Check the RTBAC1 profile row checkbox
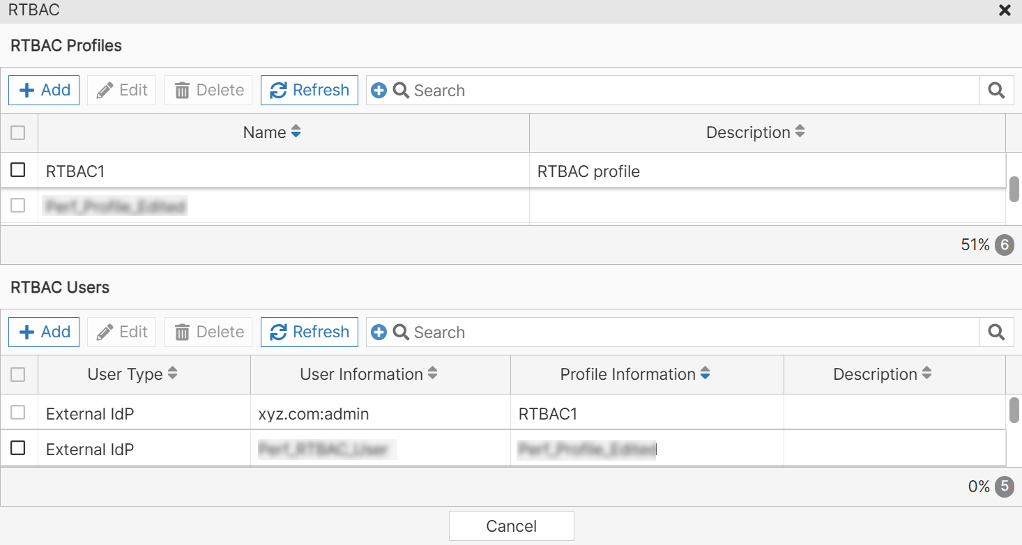The width and height of the screenshot is (1022, 545). pos(19,169)
